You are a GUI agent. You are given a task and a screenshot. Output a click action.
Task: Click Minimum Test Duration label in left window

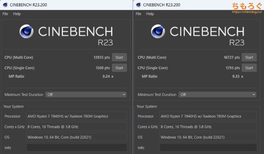(x=24, y=95)
